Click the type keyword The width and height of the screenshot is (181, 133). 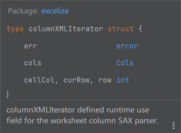(15, 29)
